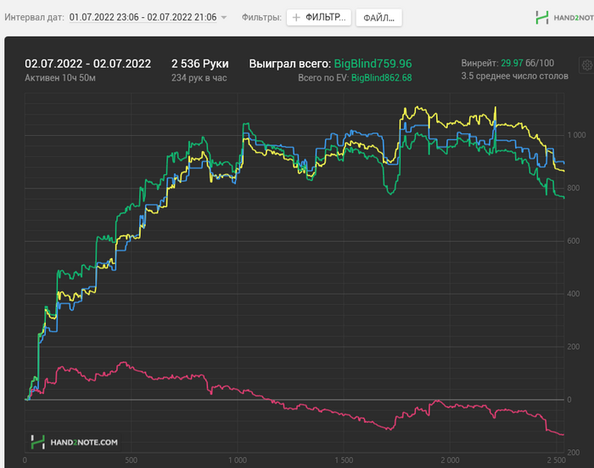
Task: Click the x-axis label 1 500
Action: pos(344,460)
